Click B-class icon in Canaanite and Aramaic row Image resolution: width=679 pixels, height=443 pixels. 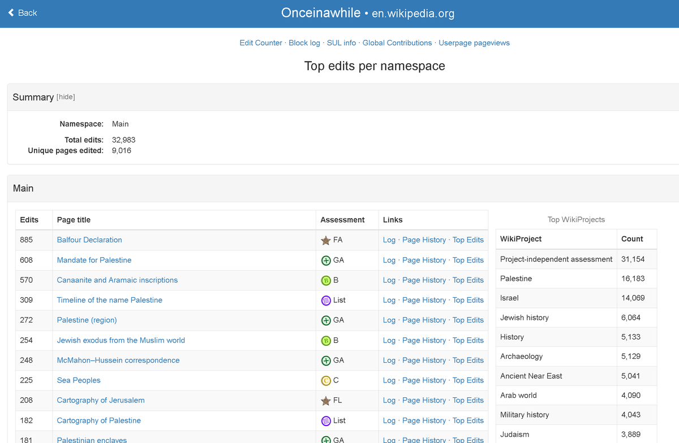[326, 280]
